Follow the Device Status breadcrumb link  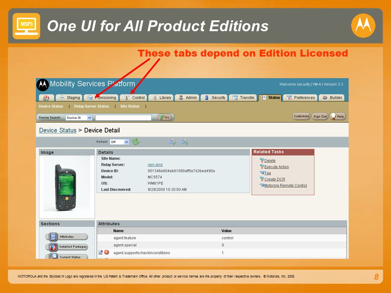coord(57,130)
